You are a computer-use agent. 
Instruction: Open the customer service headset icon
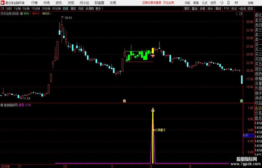(x=222, y=3)
